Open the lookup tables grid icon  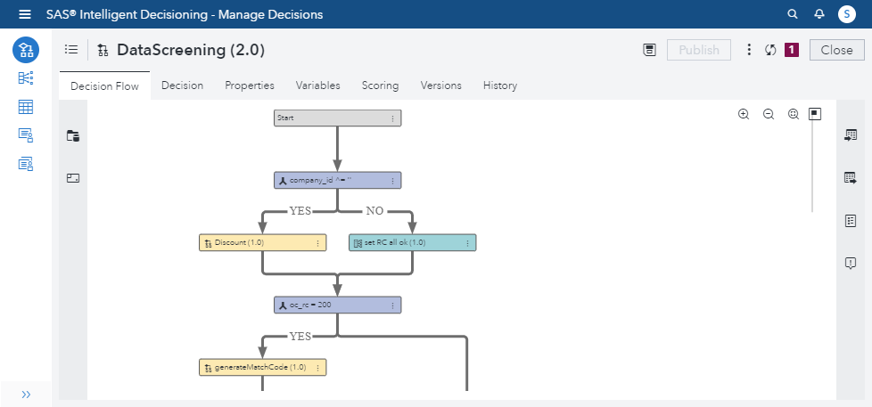[26, 107]
